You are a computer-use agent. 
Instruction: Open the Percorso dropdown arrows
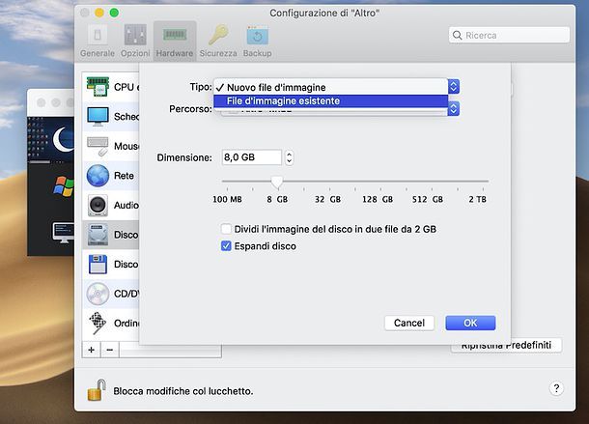(454, 109)
